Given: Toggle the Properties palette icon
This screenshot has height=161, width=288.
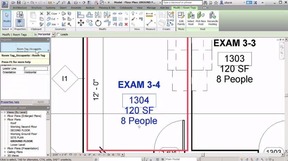Looking at the screenshot, I should [x=20, y=23].
